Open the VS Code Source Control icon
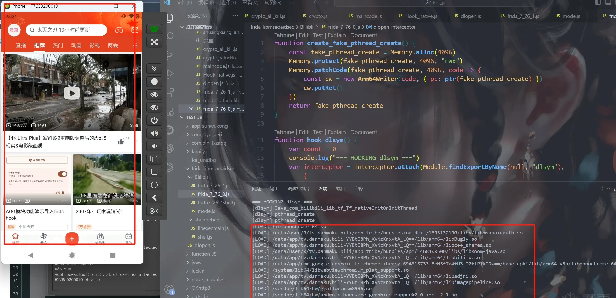 [x=170, y=55]
